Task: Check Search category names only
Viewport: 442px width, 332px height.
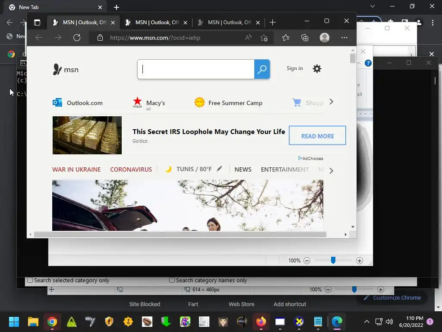Action: (172, 280)
